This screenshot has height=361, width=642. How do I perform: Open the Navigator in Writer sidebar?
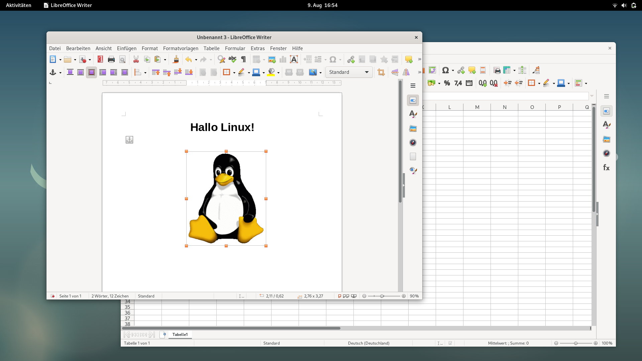(413, 142)
